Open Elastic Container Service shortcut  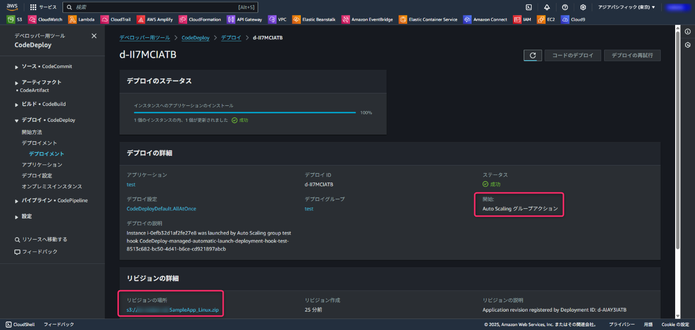pos(428,19)
